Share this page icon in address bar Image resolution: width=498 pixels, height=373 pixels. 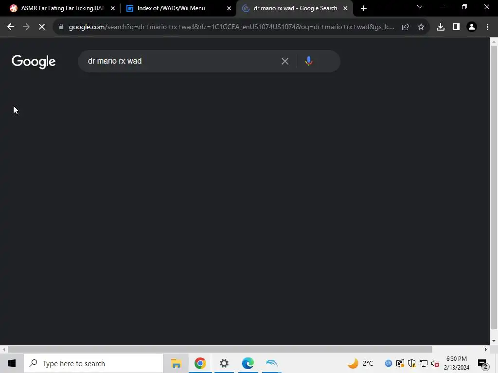(406, 27)
